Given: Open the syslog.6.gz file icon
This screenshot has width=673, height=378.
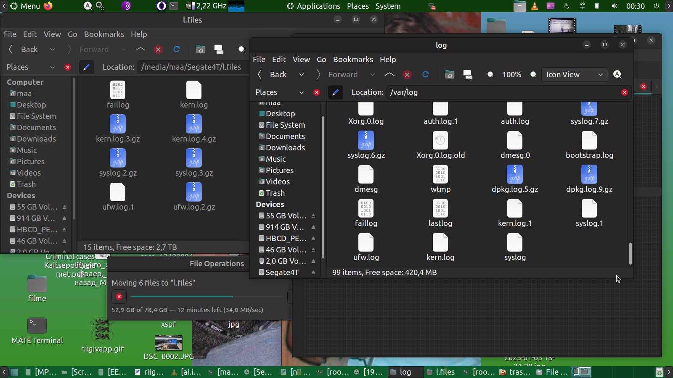Looking at the screenshot, I should pyautogui.click(x=366, y=141).
